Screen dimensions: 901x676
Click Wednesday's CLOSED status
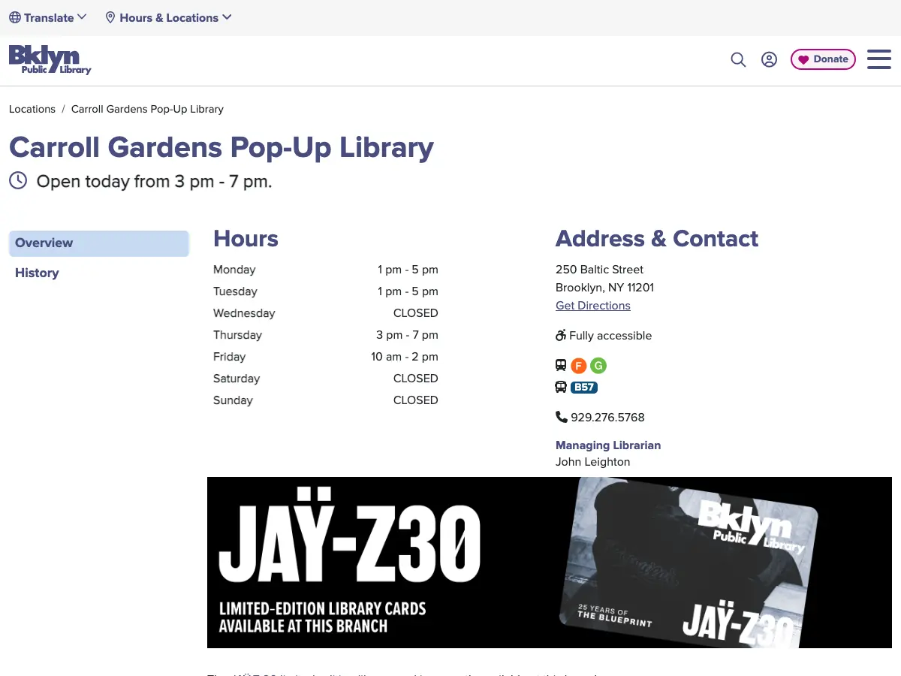416,313
